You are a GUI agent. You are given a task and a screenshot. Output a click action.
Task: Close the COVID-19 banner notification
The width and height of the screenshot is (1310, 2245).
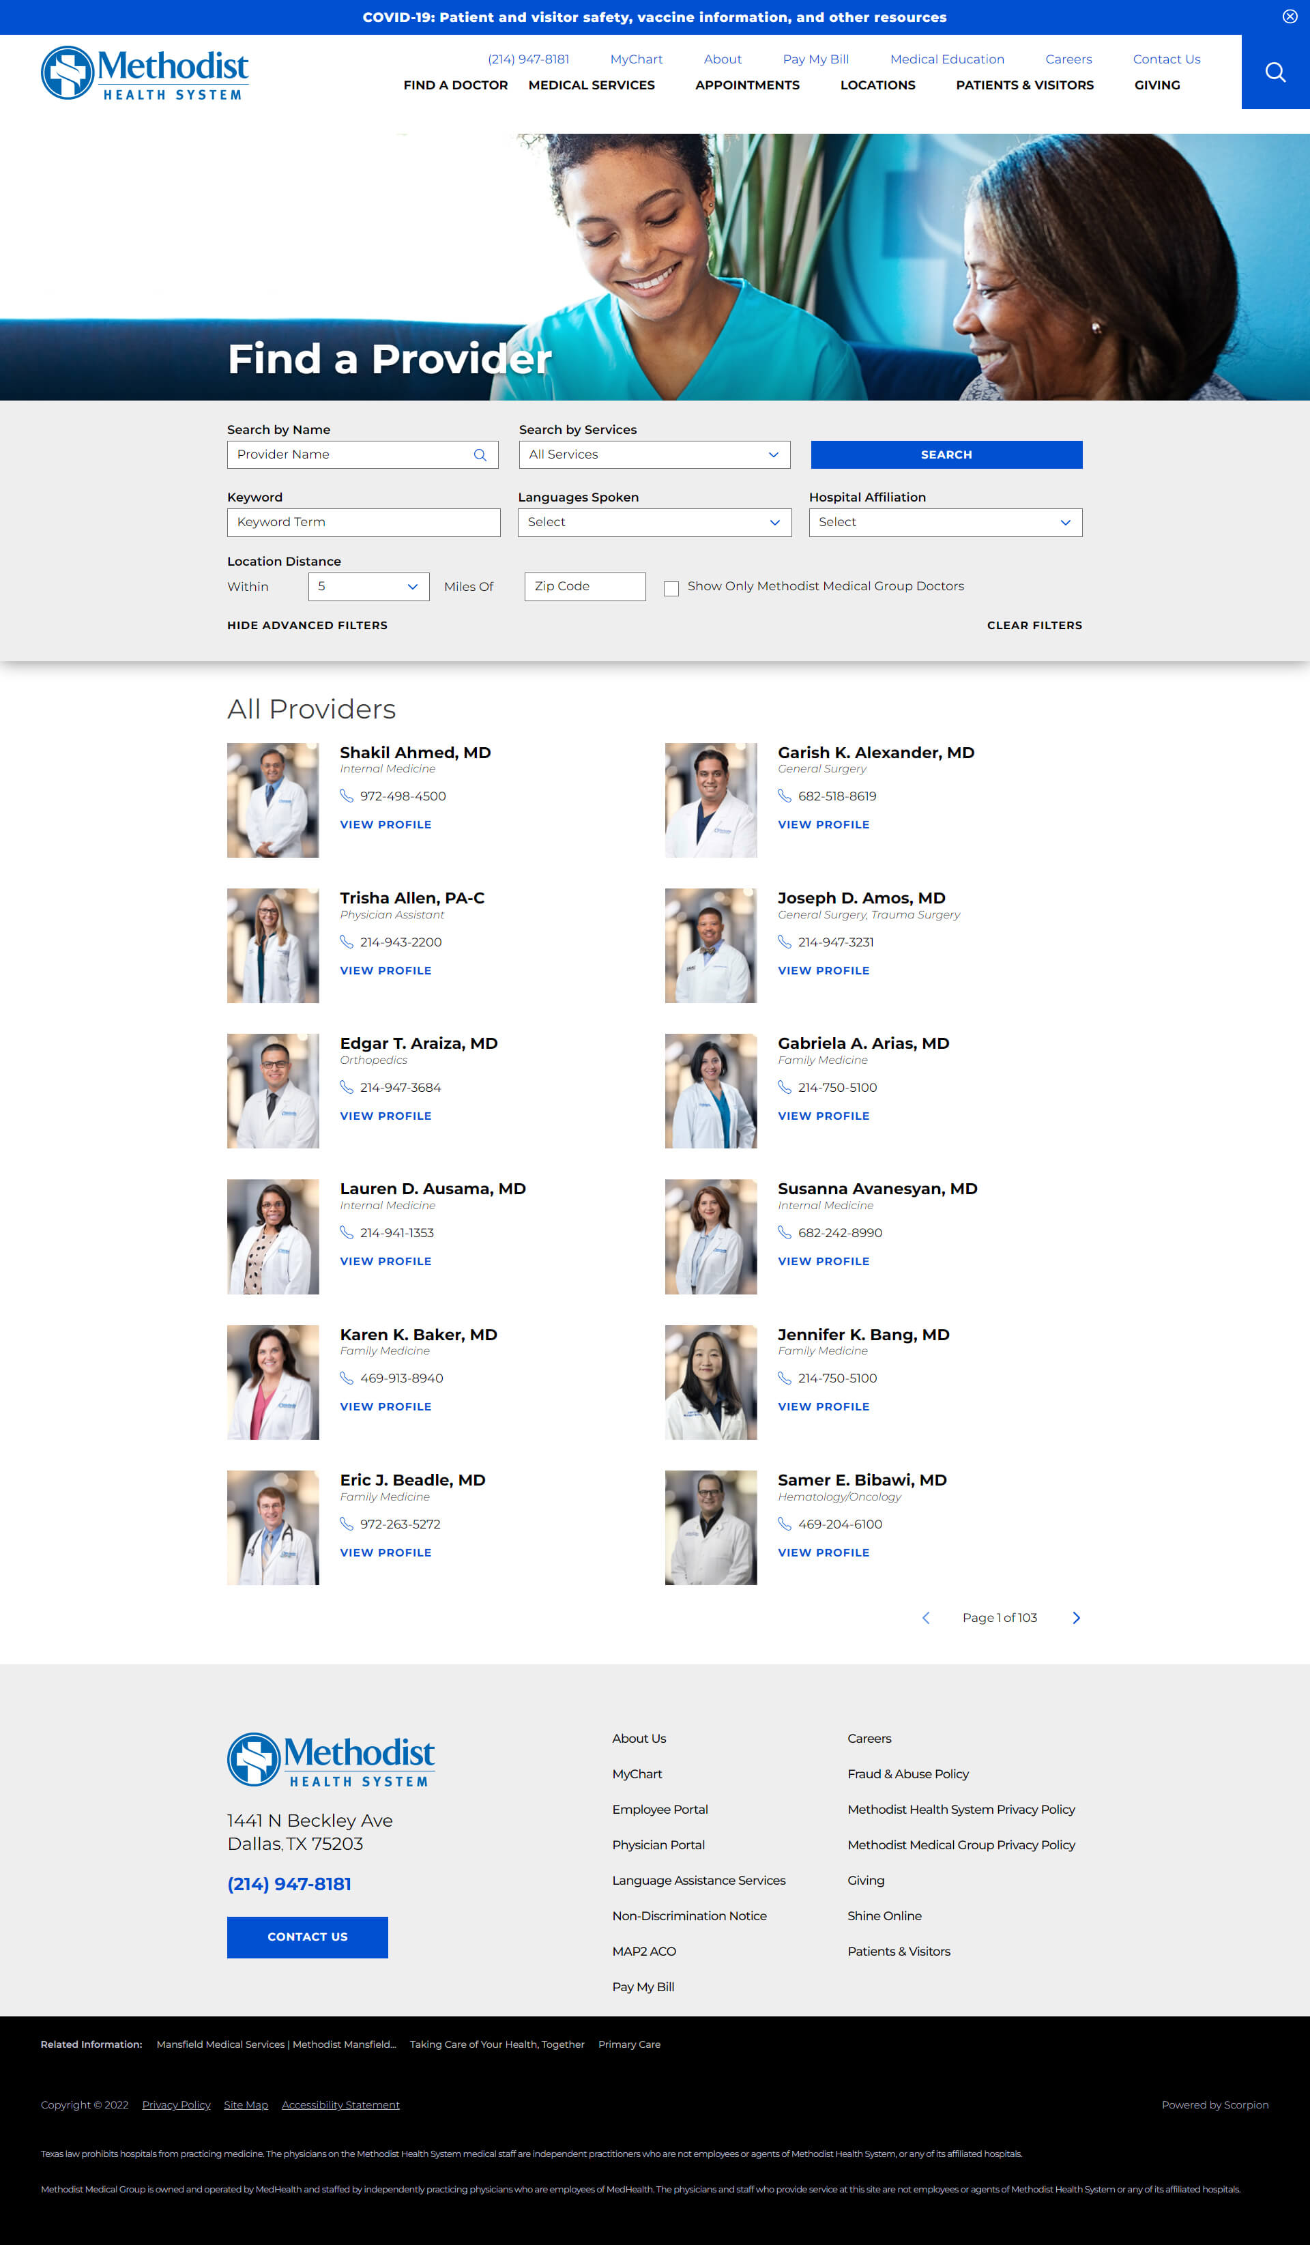1288,16
